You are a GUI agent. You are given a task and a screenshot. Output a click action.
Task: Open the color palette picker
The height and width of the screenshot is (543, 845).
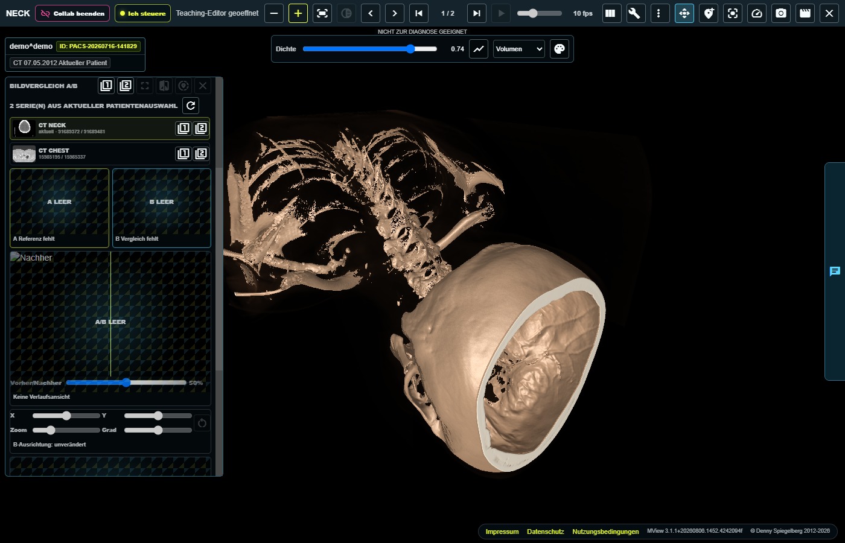pyautogui.click(x=560, y=49)
